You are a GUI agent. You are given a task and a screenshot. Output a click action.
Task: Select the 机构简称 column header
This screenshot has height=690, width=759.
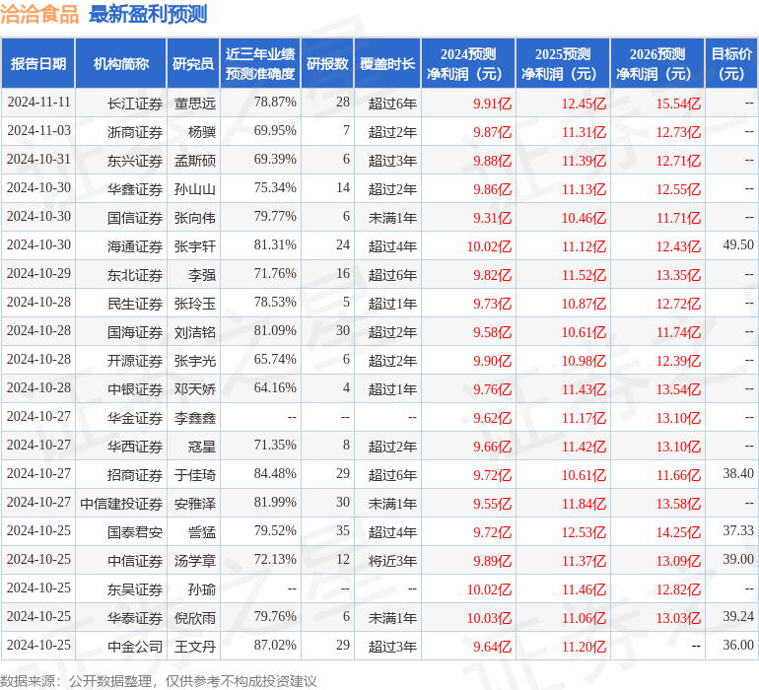tap(121, 63)
